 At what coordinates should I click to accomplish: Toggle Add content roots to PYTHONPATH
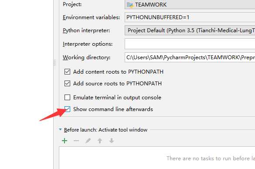click(x=67, y=72)
